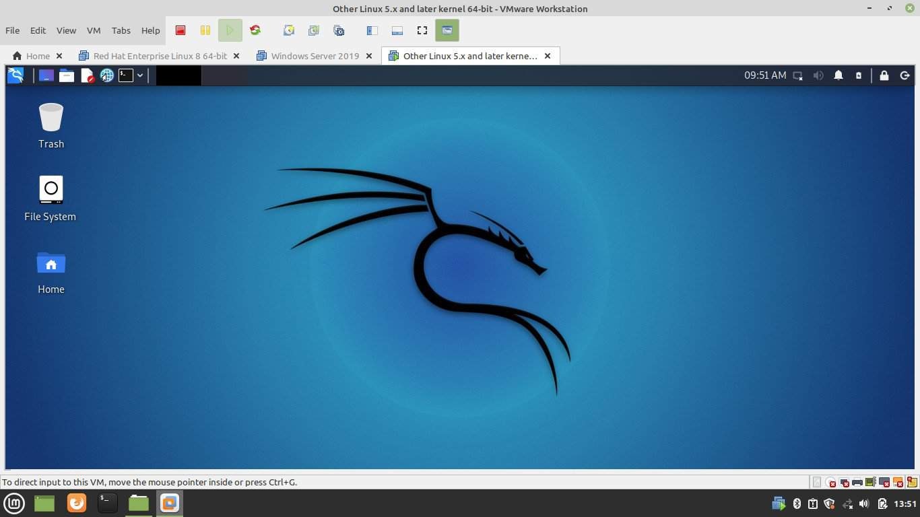Open the Bluetooth tray icon
The width and height of the screenshot is (920, 517).
[797, 504]
